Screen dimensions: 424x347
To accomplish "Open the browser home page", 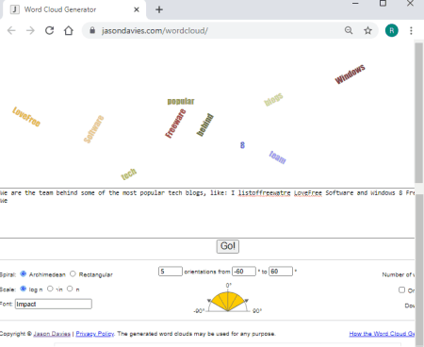I will [x=69, y=30].
